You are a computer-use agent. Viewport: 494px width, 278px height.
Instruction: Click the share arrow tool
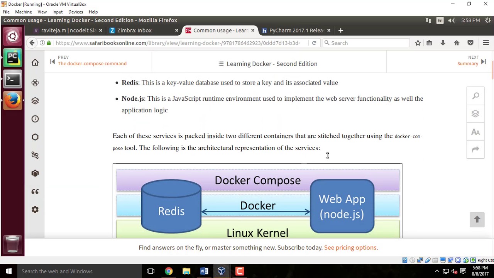(x=475, y=149)
